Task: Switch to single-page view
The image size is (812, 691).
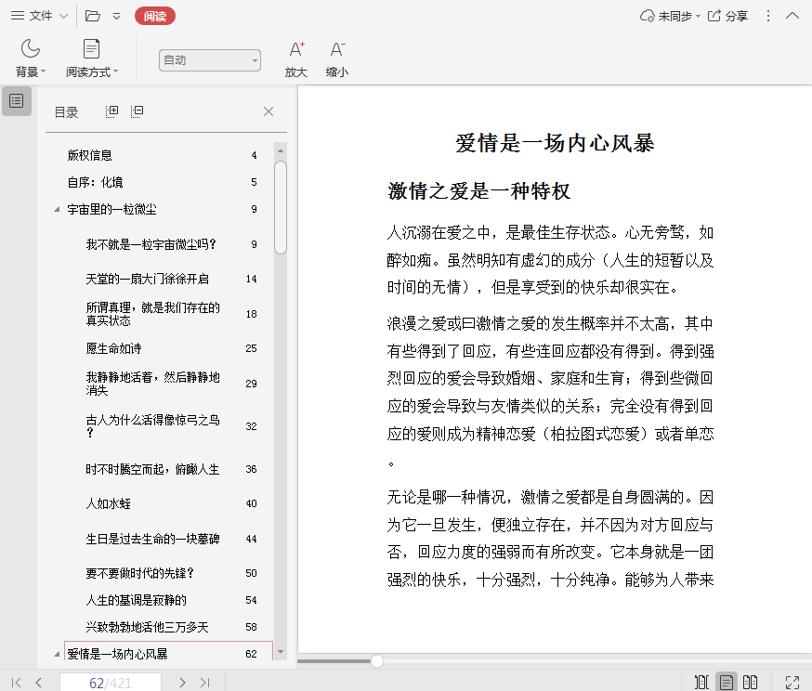Action: pos(726,683)
